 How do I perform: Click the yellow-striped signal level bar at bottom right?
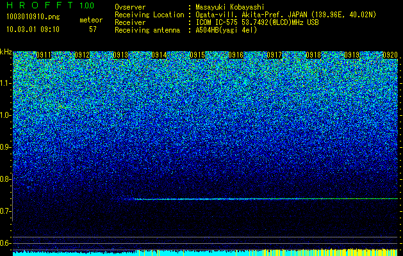point(331,252)
